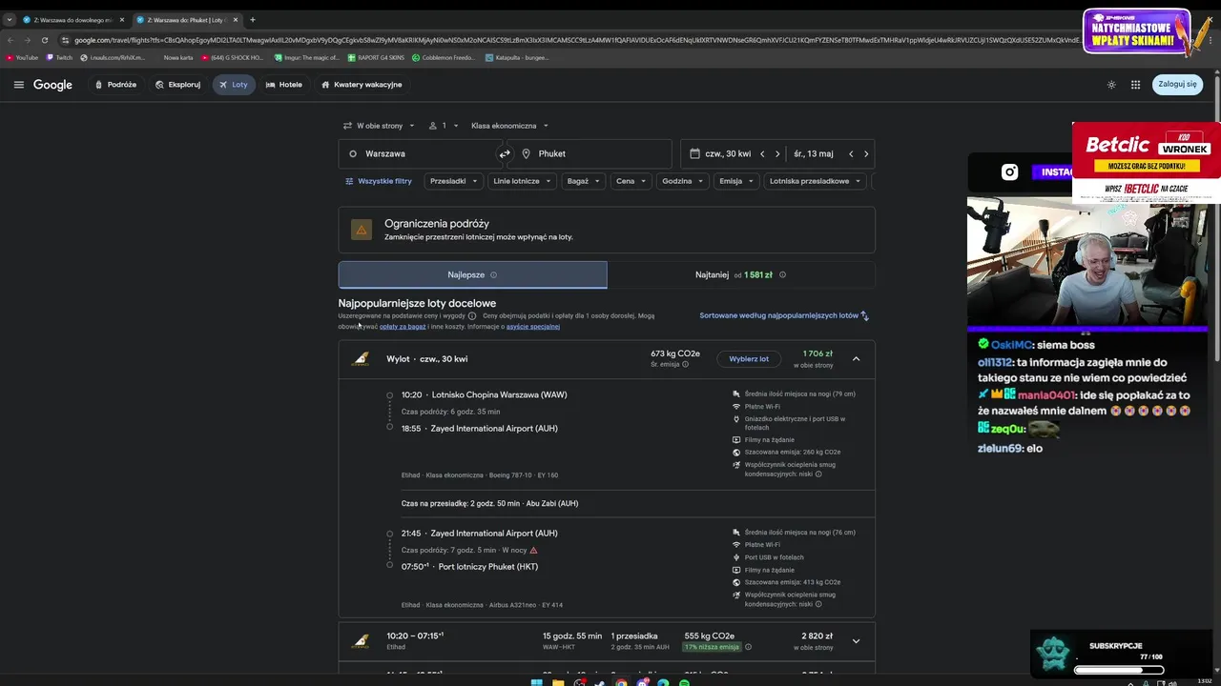Open the Emisja filter dropdown
The image size is (1221, 686).
tap(736, 181)
